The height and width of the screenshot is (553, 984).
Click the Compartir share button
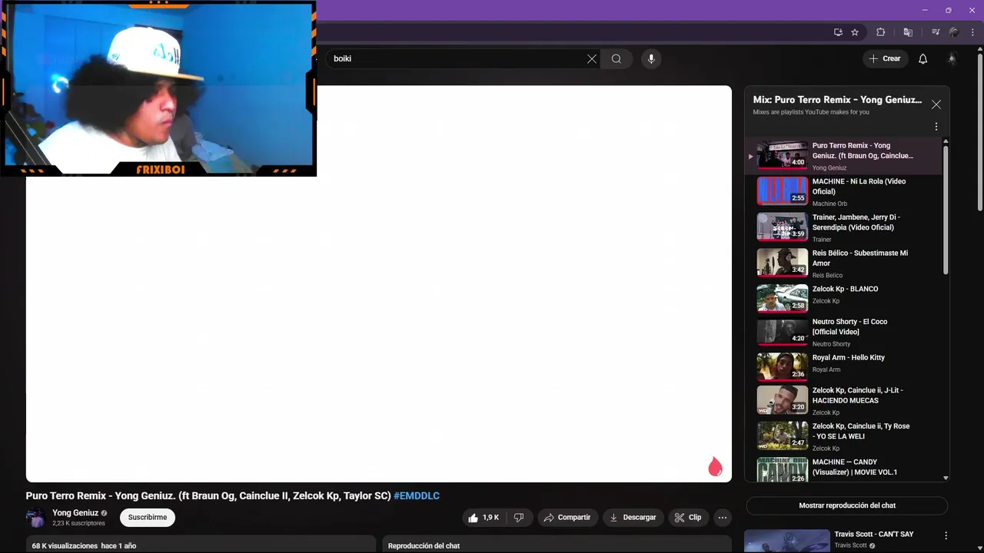567,518
